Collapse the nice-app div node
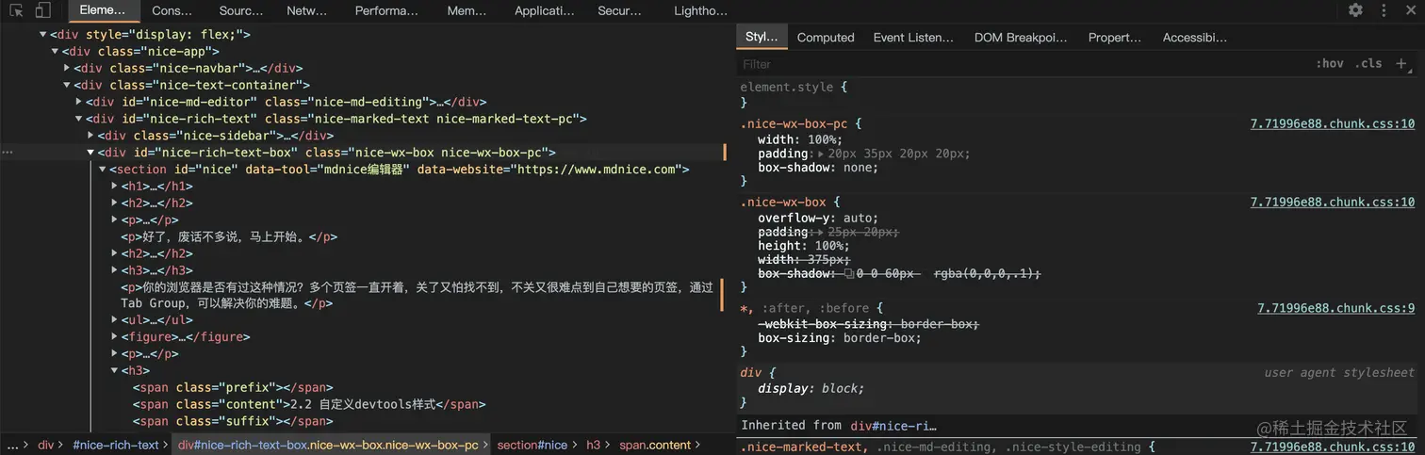The height and width of the screenshot is (455, 1425). (x=55, y=51)
